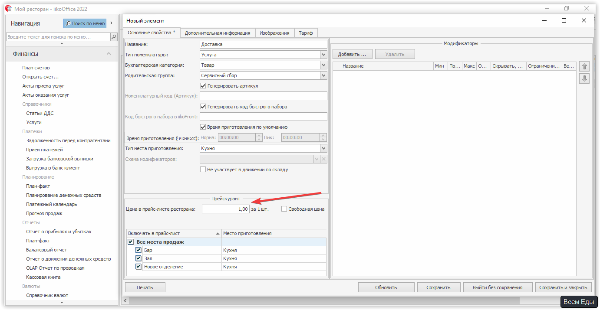Open Бухгалтерская категория dropdown
The height and width of the screenshot is (310, 600).
tap(323, 65)
